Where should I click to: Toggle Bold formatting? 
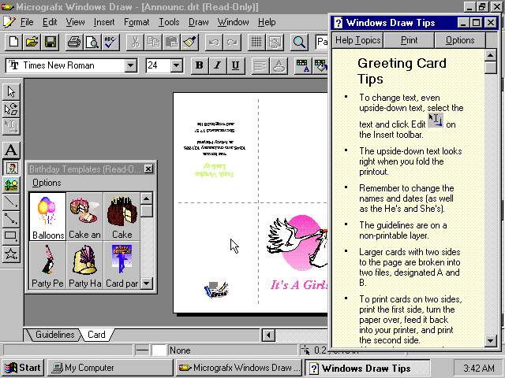(200, 65)
